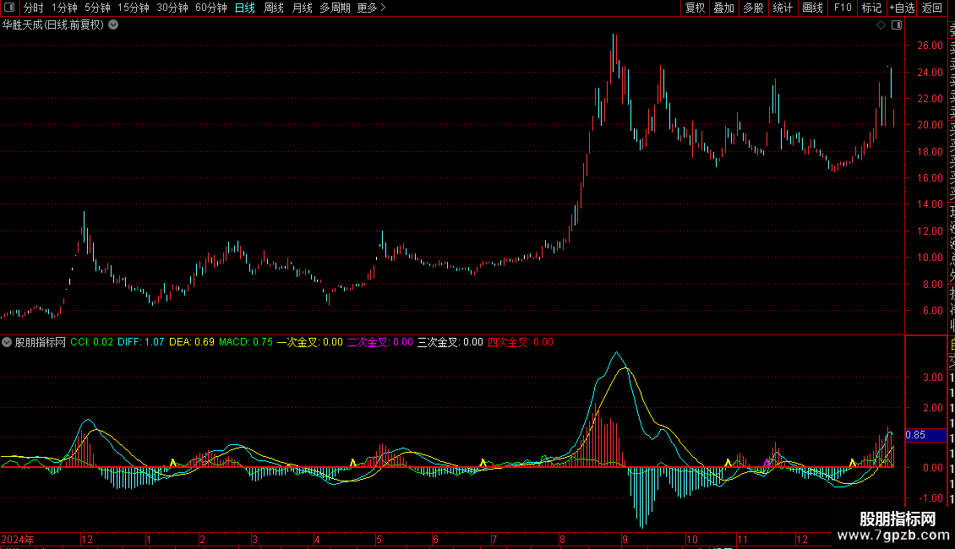Click the DIFF: 1.07 indicator value
Viewport: 955px width, 549px height.
(x=140, y=342)
